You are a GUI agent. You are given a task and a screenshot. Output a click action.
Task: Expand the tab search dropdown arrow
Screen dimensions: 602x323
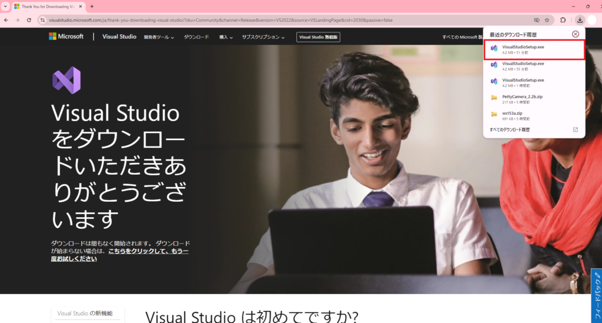(x=5, y=6)
